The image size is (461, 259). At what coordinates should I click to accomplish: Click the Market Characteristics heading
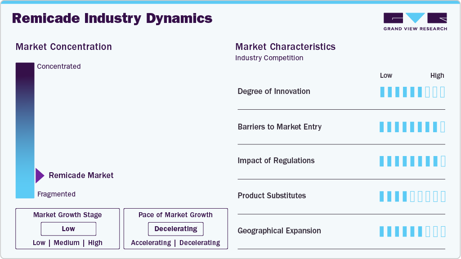click(x=285, y=47)
